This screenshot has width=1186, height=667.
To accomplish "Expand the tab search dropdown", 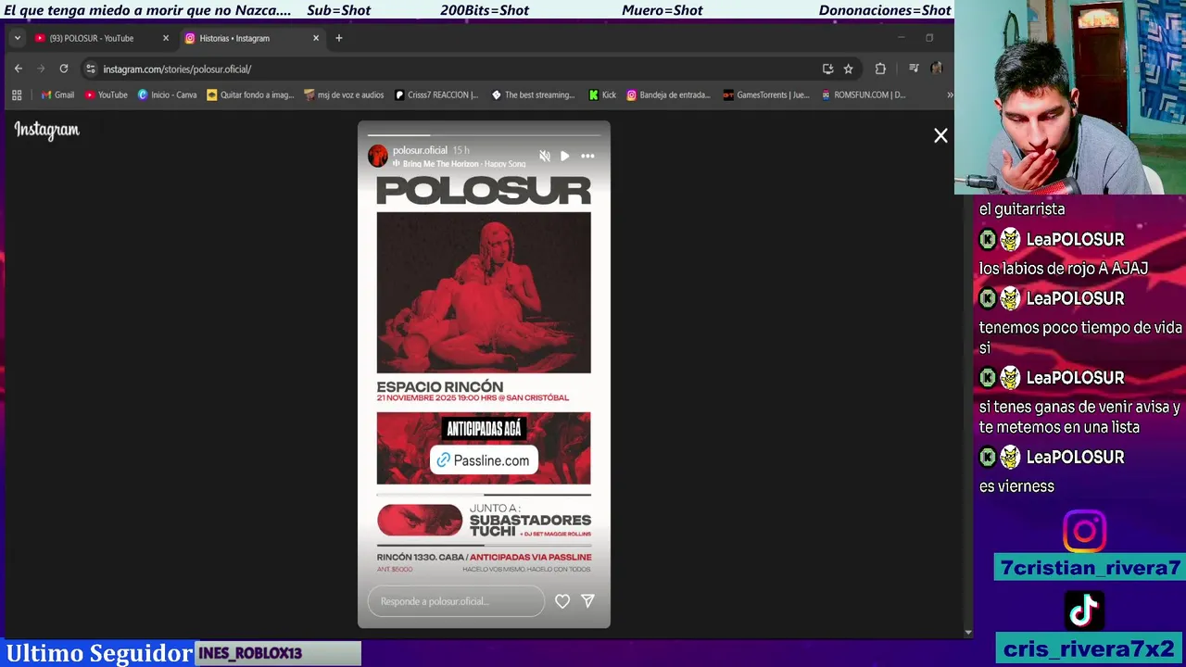I will coord(17,38).
